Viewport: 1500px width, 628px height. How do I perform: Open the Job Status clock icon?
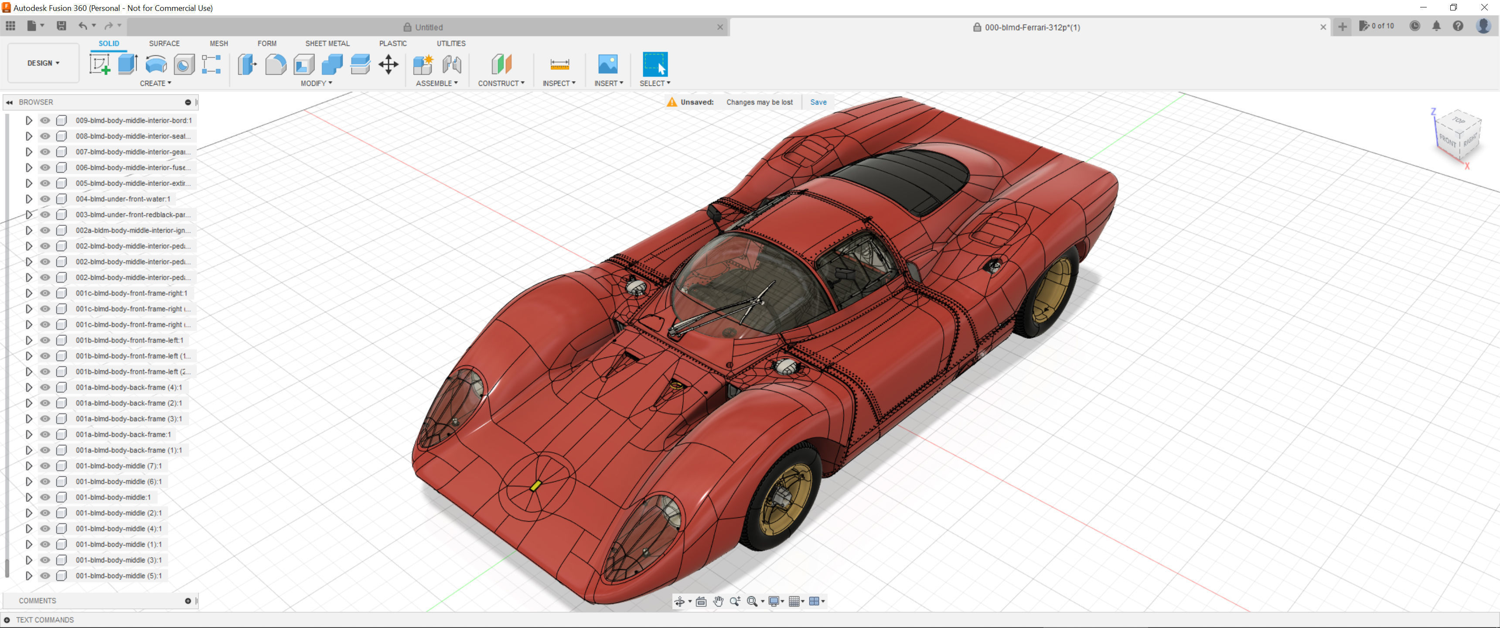click(x=1415, y=26)
